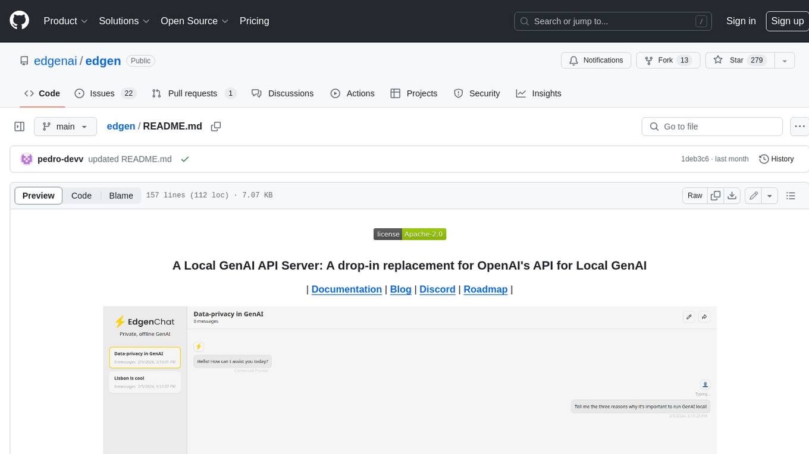The image size is (809, 454).
Task: Click the Apache-2.0 license badge
Action: (410, 234)
